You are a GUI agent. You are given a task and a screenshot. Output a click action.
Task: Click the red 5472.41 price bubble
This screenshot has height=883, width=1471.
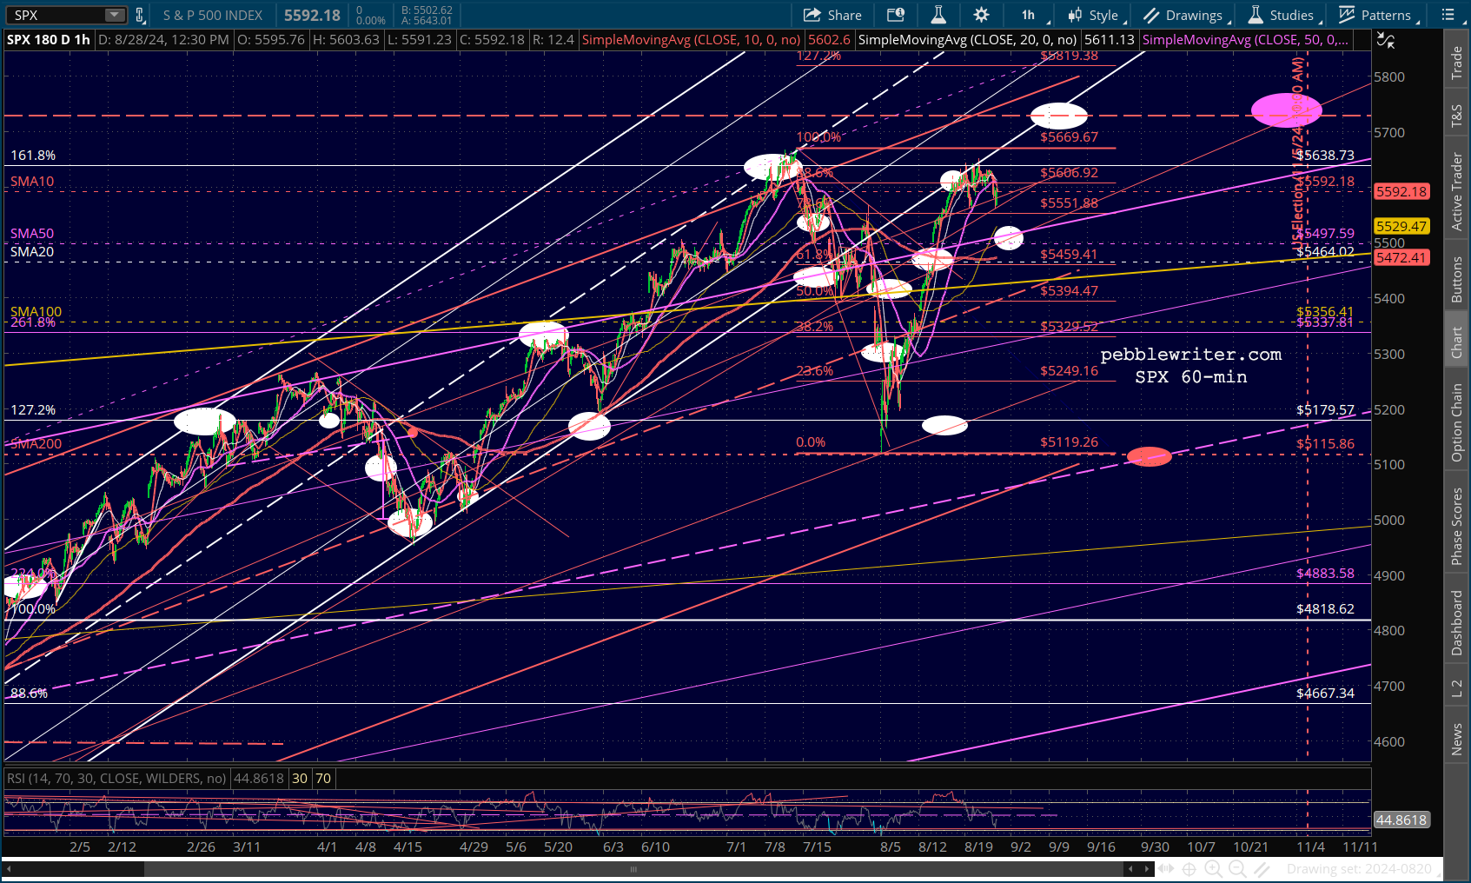coord(1401,257)
